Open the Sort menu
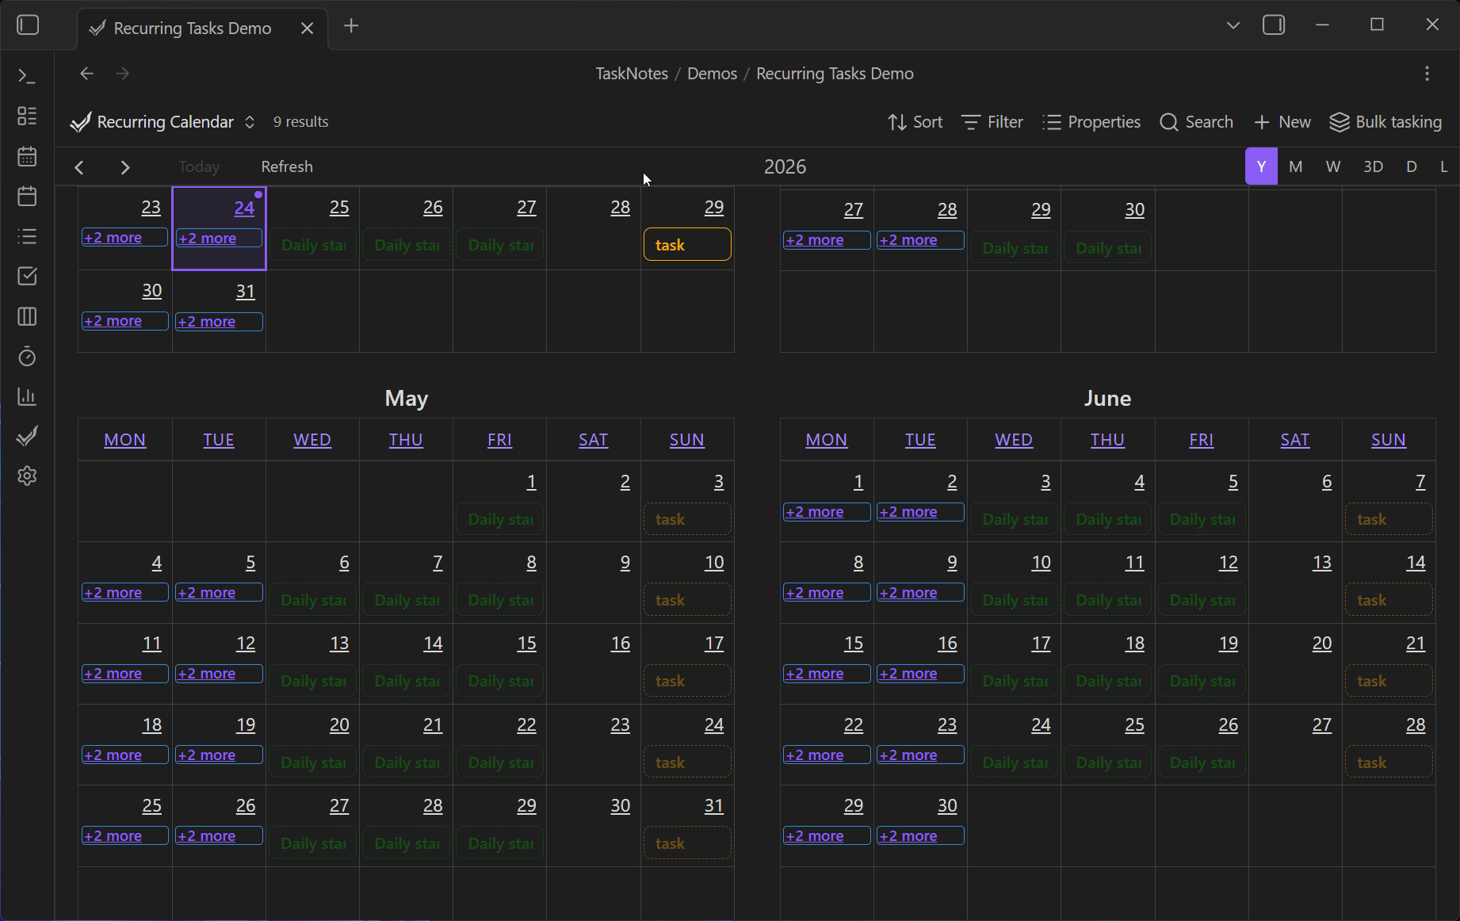 pyautogui.click(x=915, y=122)
